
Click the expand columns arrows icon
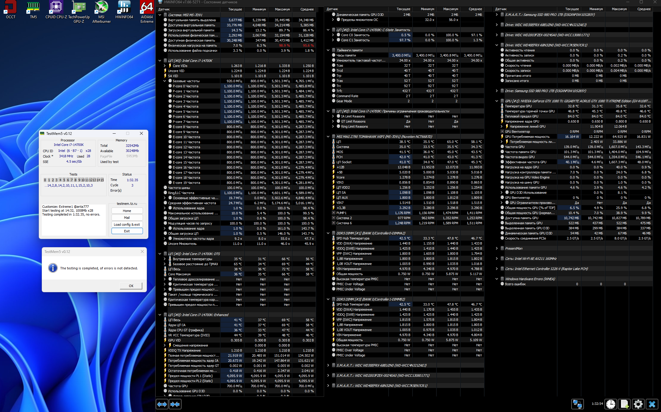(162, 404)
